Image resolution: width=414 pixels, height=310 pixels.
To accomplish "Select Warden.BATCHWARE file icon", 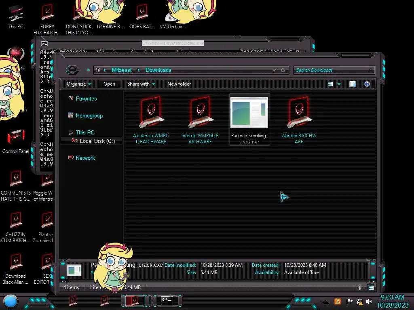I will (x=299, y=112).
